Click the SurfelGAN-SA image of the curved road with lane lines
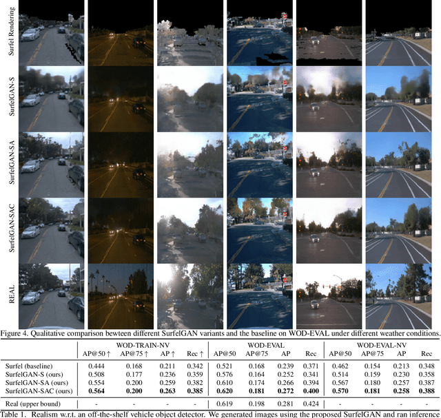Screen dimensions: 441x418 [398, 165]
